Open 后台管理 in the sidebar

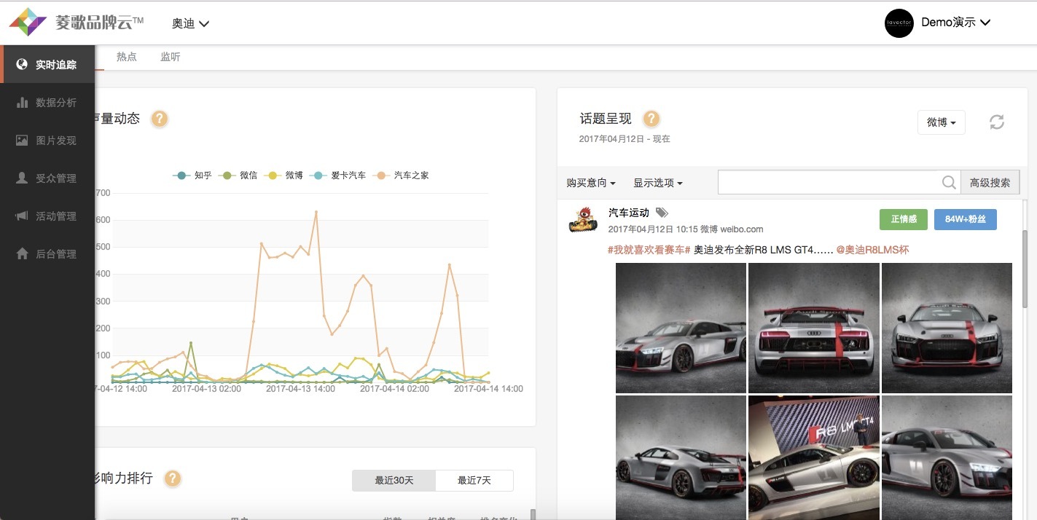(47, 254)
